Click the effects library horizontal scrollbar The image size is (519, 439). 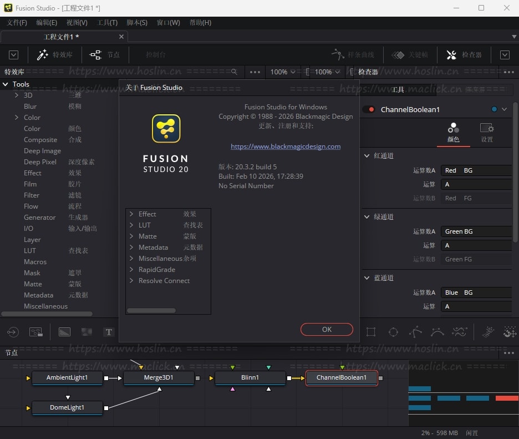point(47,314)
